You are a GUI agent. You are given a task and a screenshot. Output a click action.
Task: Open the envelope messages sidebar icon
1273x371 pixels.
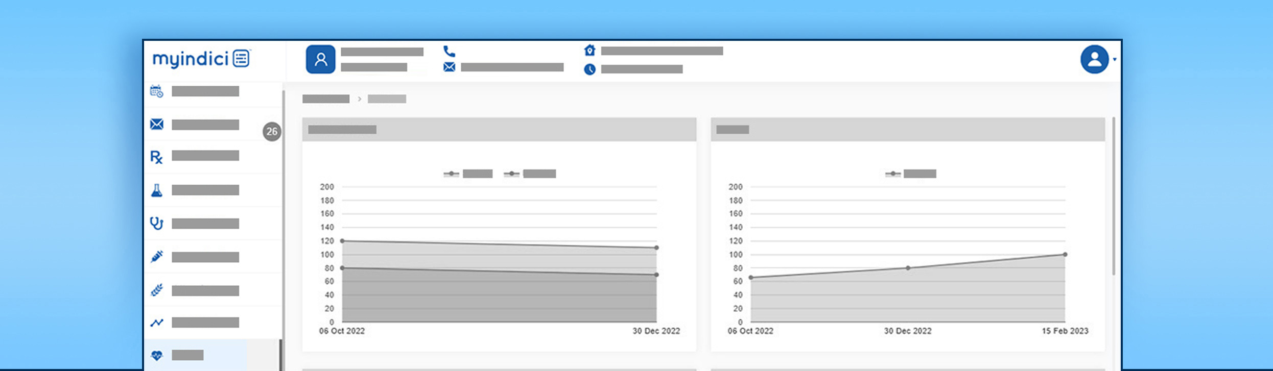click(x=157, y=124)
